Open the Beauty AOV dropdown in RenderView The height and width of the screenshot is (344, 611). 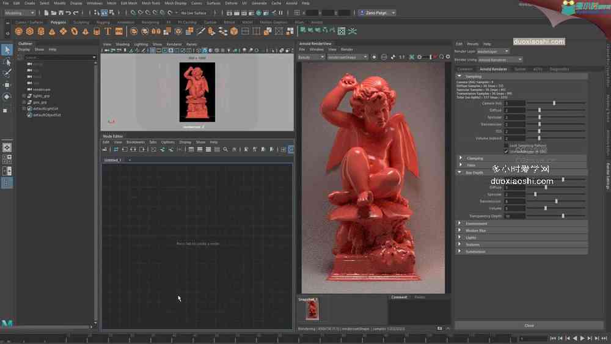[x=311, y=57]
